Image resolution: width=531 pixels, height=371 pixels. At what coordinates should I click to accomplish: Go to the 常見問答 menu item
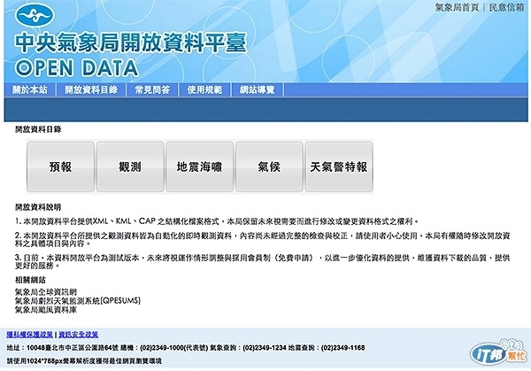[152, 89]
